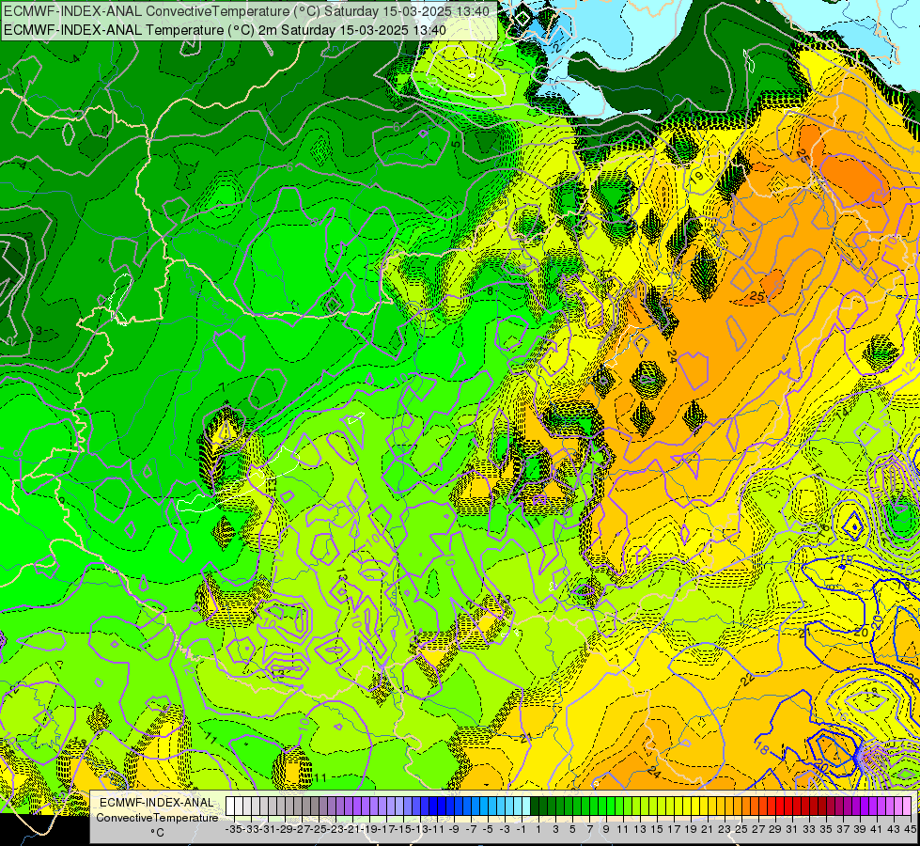Select the lavender legend swatch above -21
Image resolution: width=920 pixels, height=846 pixels.
[x=349, y=806]
